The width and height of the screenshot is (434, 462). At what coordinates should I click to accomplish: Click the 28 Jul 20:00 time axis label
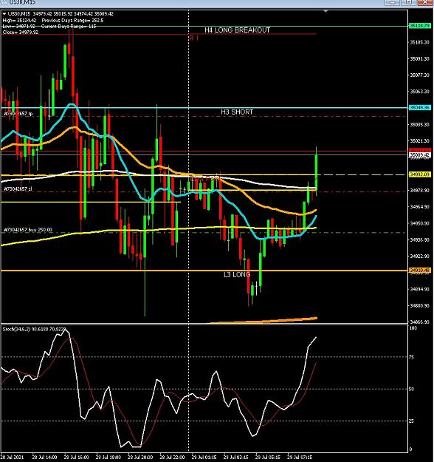140,458
